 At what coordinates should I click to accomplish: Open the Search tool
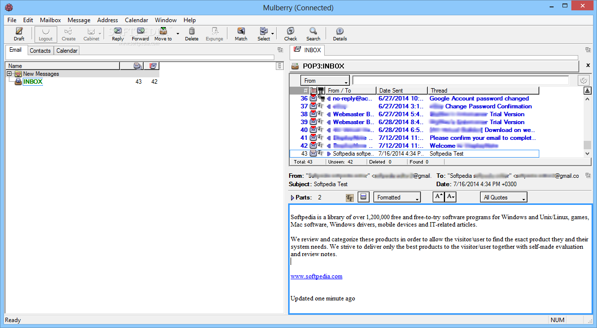point(313,34)
